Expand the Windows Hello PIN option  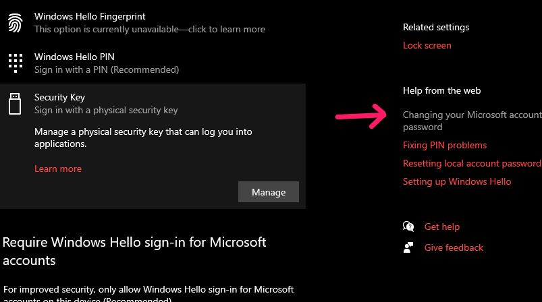pos(79,57)
